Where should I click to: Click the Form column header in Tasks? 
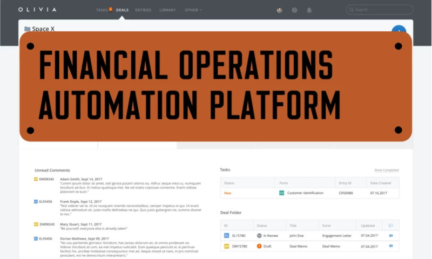coord(283,183)
